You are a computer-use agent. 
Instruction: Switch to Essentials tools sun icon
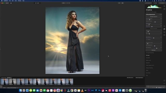164,26
